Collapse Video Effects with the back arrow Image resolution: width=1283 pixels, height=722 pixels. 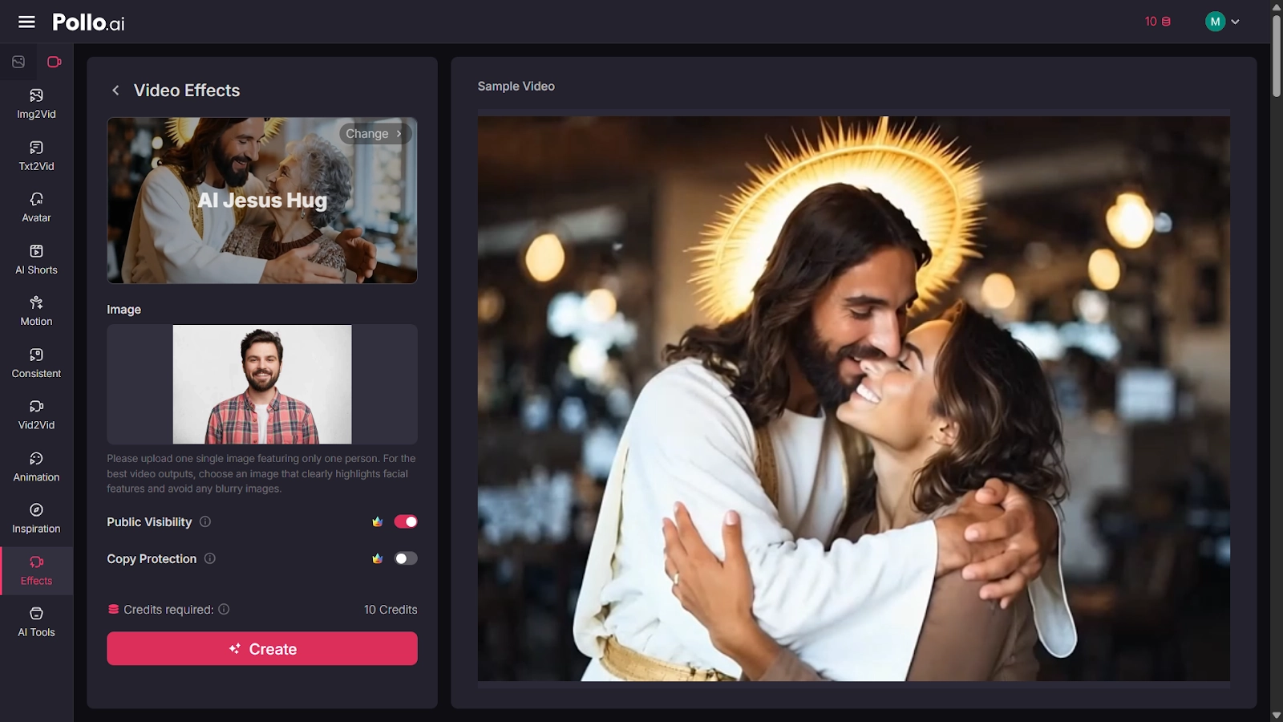click(x=117, y=91)
